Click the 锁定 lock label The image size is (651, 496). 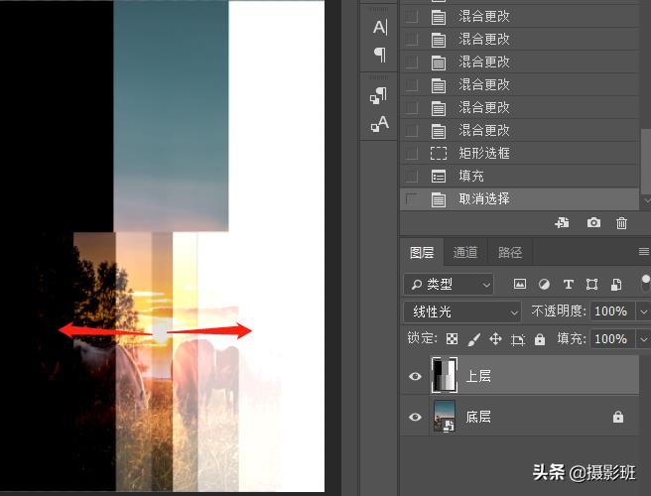[422, 338]
